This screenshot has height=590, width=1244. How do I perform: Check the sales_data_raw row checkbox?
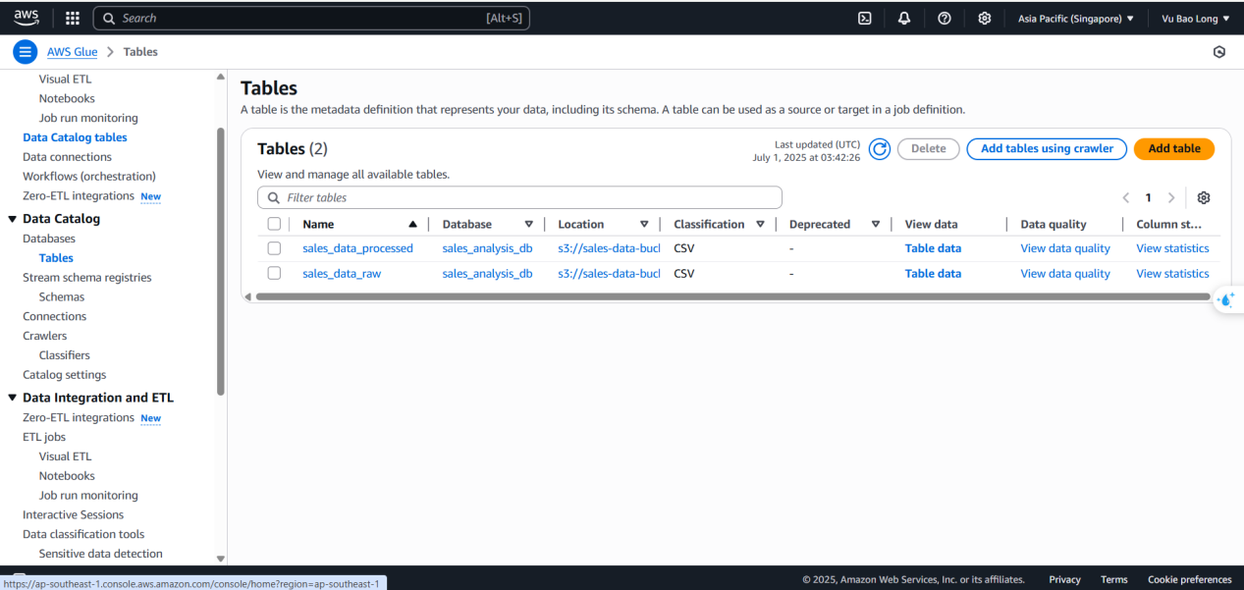click(274, 273)
